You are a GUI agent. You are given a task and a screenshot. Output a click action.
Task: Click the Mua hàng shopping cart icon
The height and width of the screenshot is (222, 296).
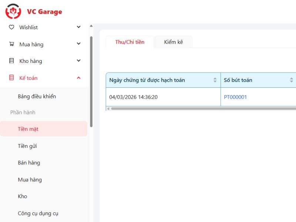coord(11,44)
